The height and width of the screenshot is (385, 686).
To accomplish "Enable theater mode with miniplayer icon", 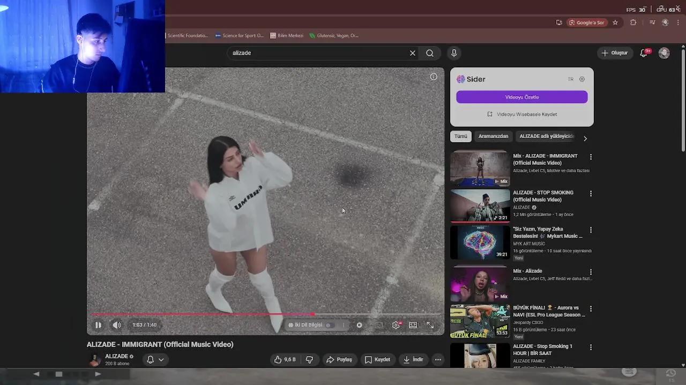I will tap(413, 325).
